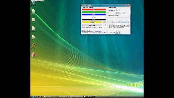This screenshot has width=174, height=98.
Task: Click the White color test button
Action: coord(94,17)
